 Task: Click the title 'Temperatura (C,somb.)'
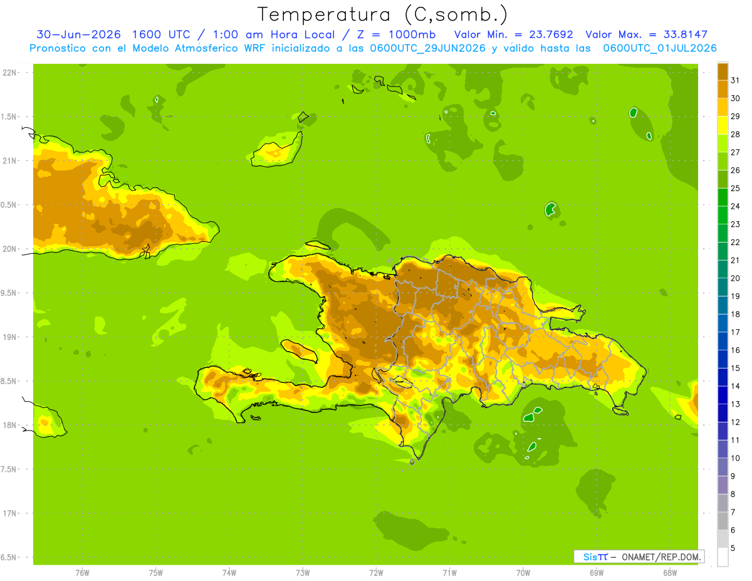(382, 14)
